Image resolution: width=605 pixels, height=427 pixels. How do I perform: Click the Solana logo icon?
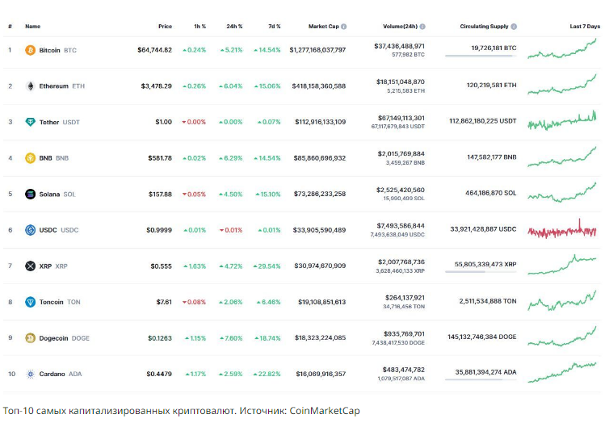(x=30, y=194)
